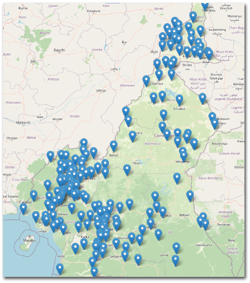Open the lower marker at Baïbokoum
The width and height of the screenshot is (250, 283).
215,124
